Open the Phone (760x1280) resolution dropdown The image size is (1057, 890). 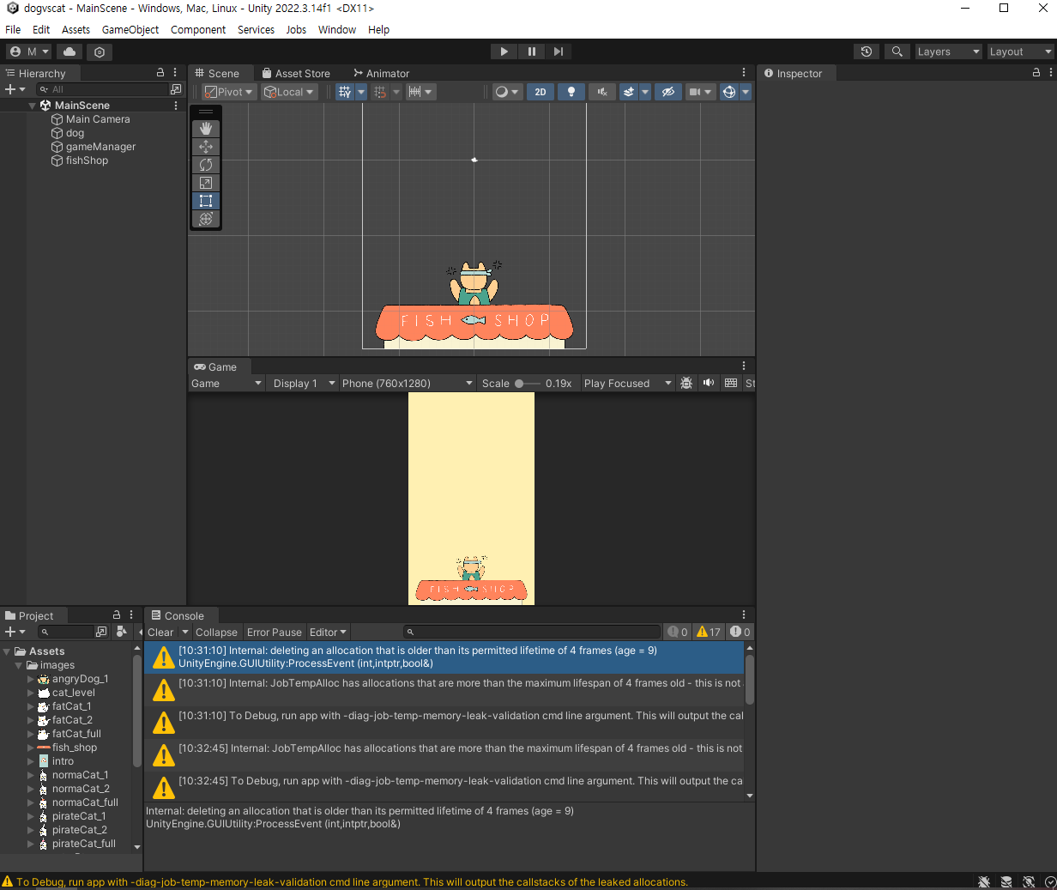click(407, 384)
